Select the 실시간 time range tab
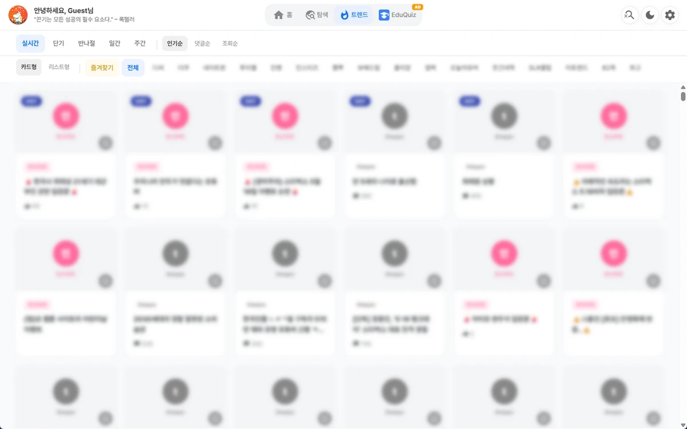The width and height of the screenshot is (687, 429). 30,43
